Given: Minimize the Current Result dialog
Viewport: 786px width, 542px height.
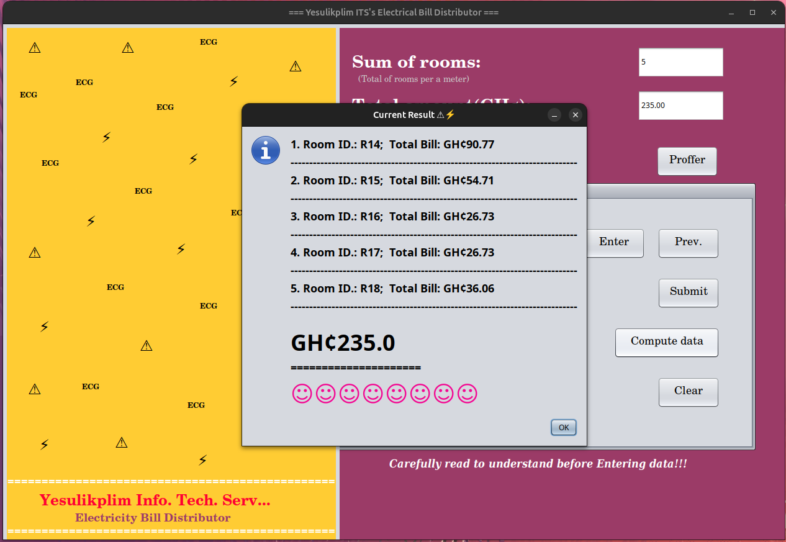Looking at the screenshot, I should [x=554, y=115].
